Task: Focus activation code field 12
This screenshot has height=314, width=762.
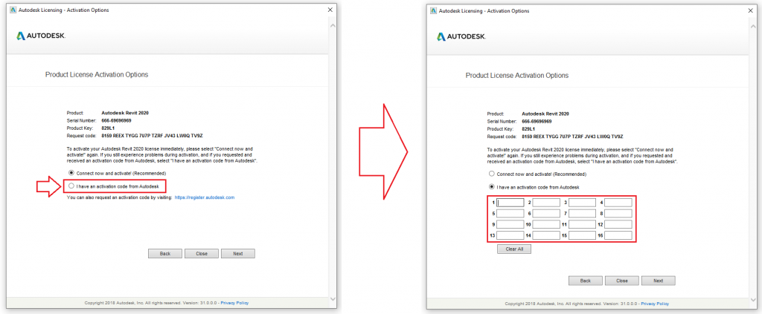Action: (x=618, y=224)
